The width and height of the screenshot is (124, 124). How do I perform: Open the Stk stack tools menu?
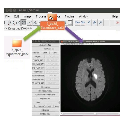[83, 22]
